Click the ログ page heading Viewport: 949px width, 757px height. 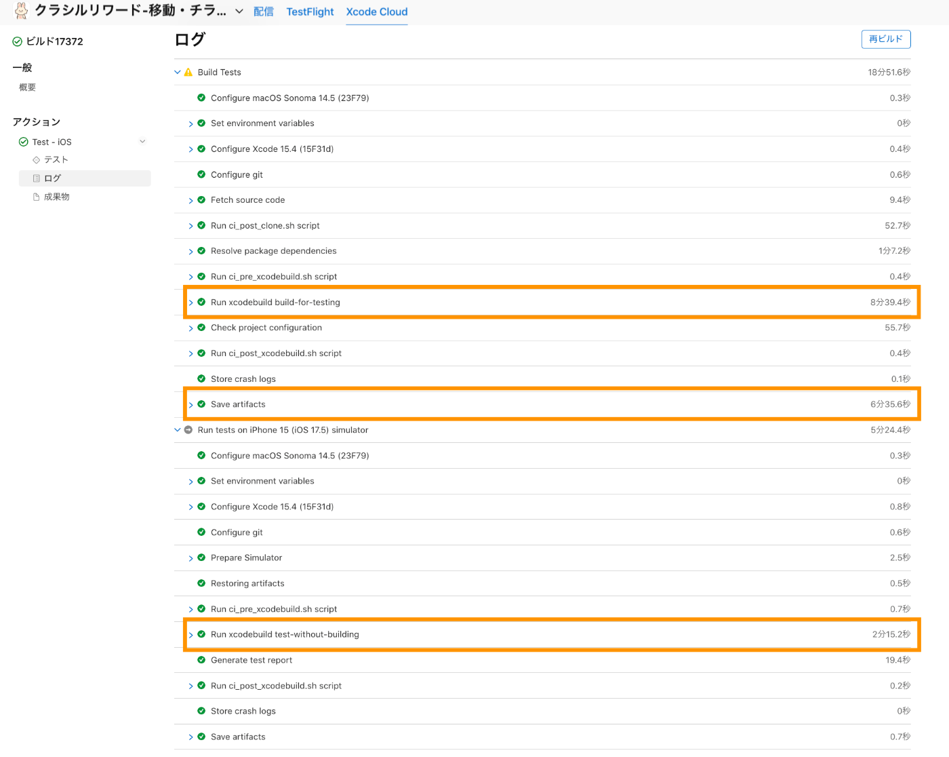pyautogui.click(x=190, y=39)
